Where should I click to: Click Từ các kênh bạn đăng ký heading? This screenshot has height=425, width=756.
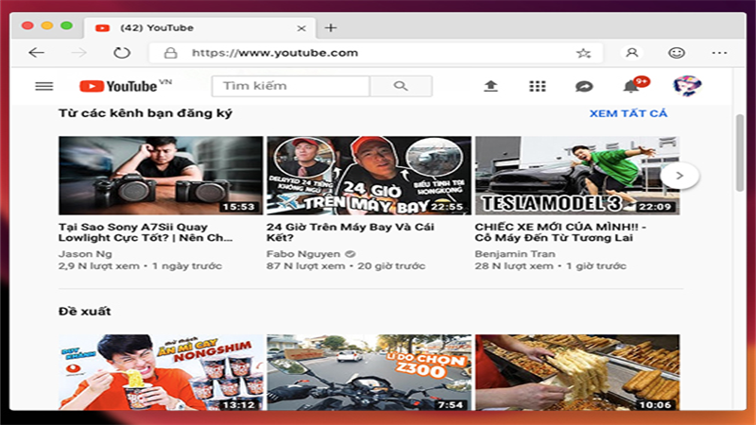pos(146,113)
